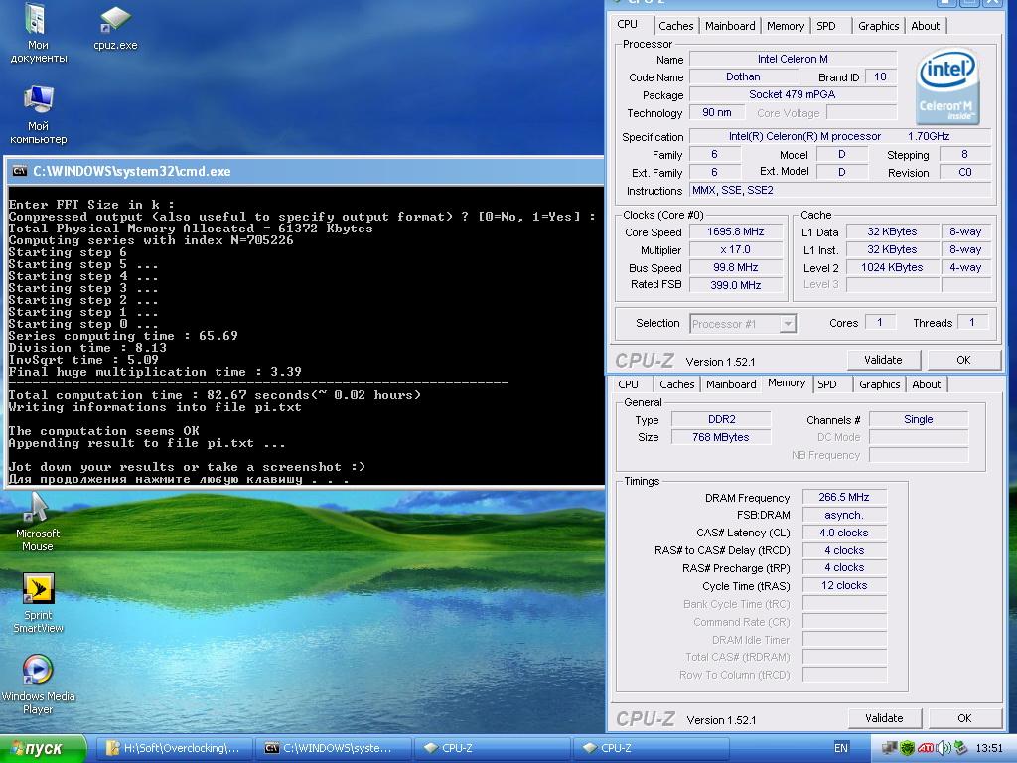Click the 399.0 MHz rated FSB value
The height and width of the screenshot is (763, 1017).
click(736, 285)
